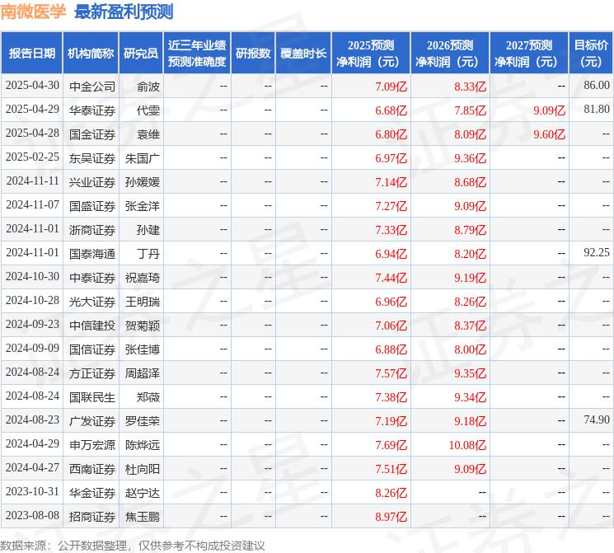
Task: Click the 兴业证券 institution cell
Action: click(92, 181)
